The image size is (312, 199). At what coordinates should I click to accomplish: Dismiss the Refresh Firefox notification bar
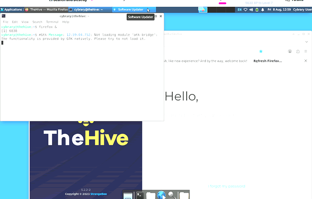tap(306, 61)
